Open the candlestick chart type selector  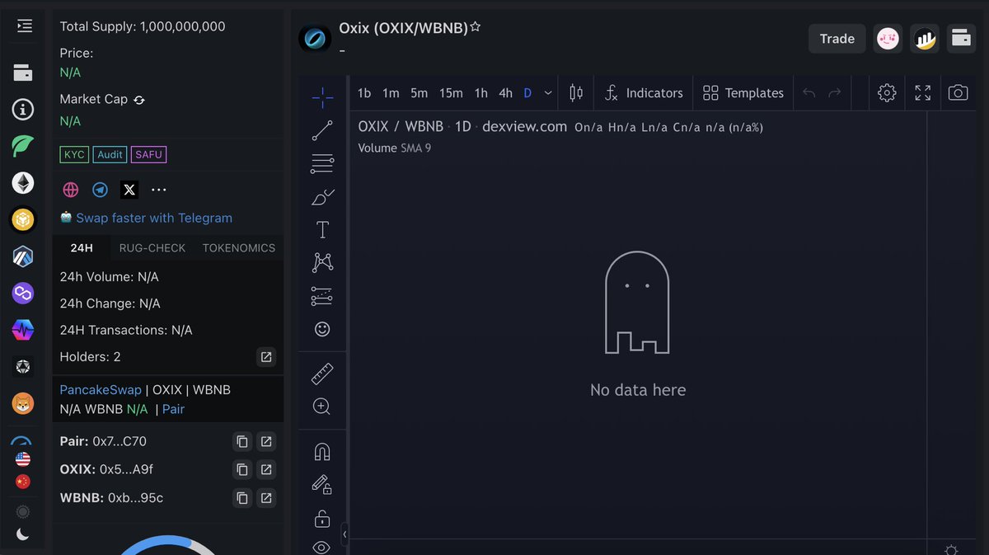pos(576,93)
